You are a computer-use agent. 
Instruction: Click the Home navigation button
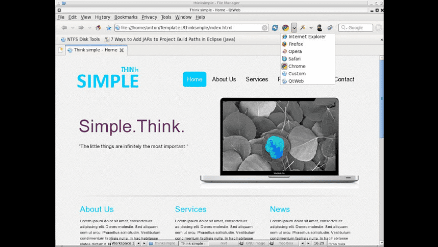194,79
